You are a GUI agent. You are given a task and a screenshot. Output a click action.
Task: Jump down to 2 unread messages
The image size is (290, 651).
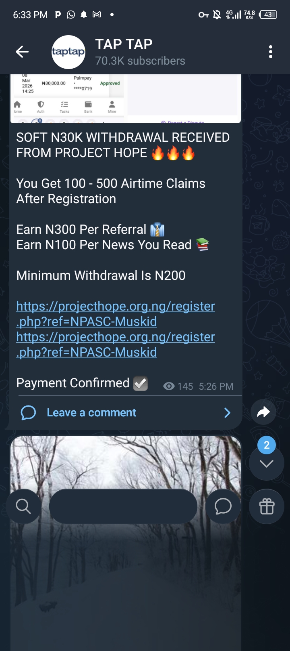click(x=266, y=462)
